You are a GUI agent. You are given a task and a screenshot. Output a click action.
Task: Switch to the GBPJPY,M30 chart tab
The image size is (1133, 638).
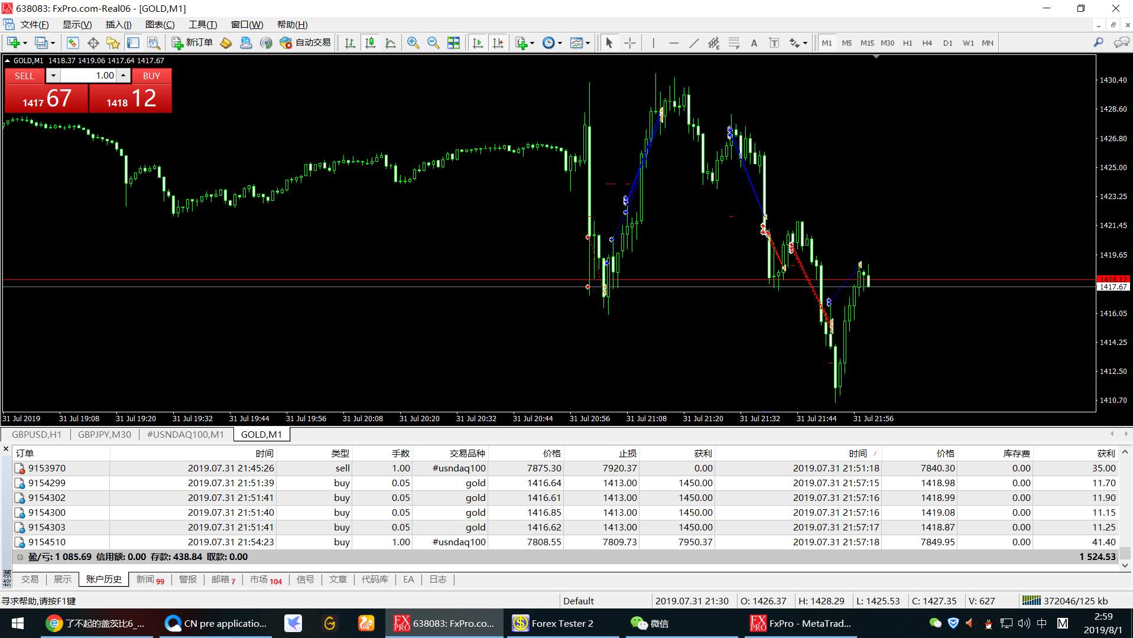pyautogui.click(x=105, y=434)
